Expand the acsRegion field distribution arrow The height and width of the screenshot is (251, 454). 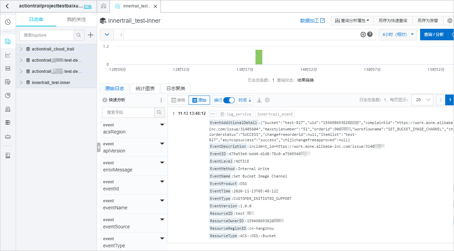[162, 125]
